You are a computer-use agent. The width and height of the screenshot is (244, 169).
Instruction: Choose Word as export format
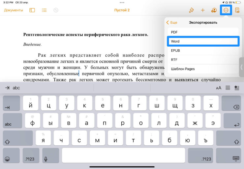(203, 41)
